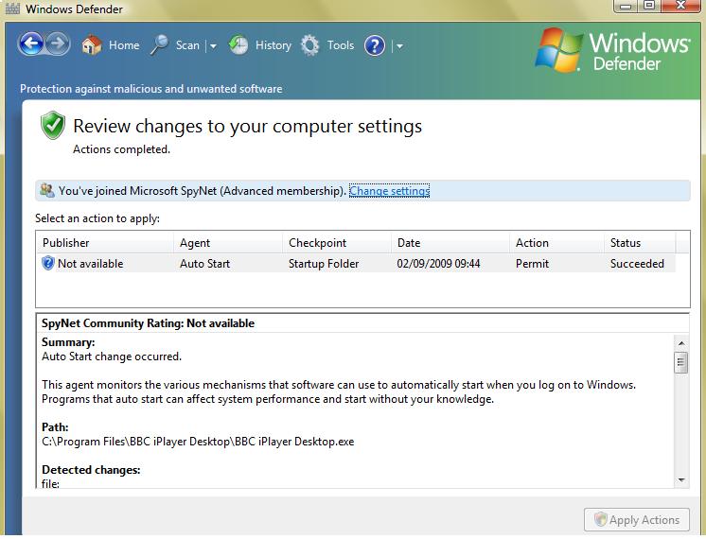Image resolution: width=706 pixels, height=539 pixels.
Task: Open Home via the house icon
Action: 92,45
